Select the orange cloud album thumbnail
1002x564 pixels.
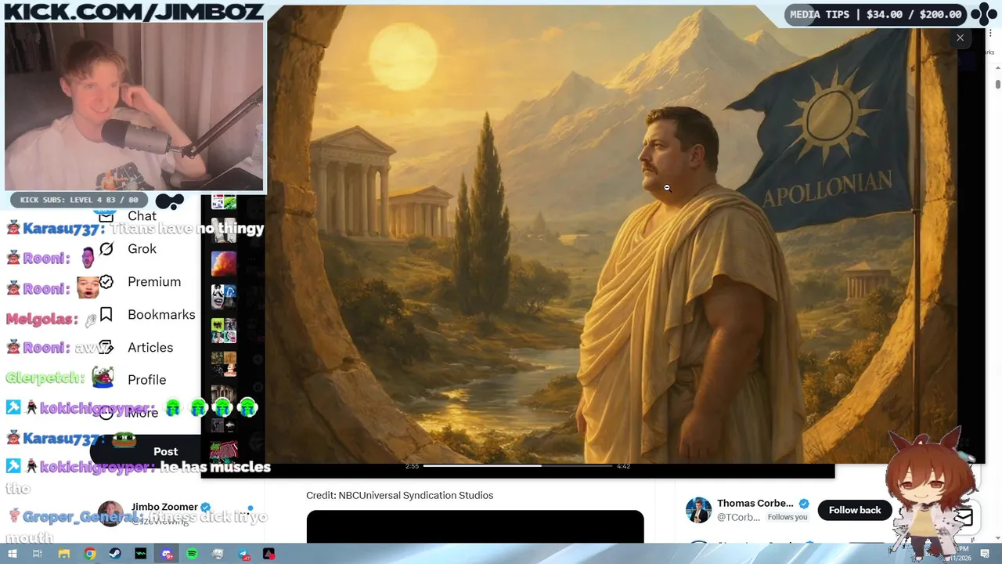point(224,262)
